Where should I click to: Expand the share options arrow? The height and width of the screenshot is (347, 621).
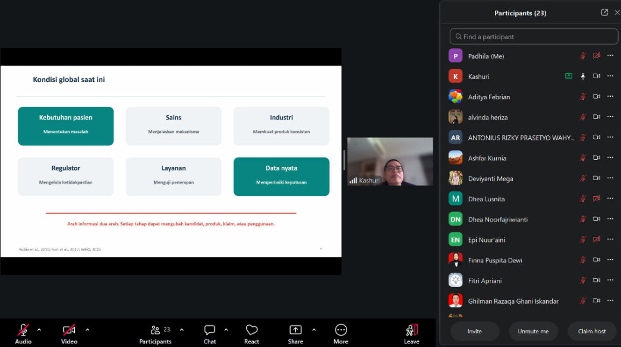[x=314, y=330]
